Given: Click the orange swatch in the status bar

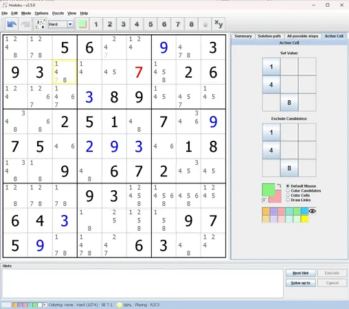Looking at the screenshot, I should click(x=15, y=305).
